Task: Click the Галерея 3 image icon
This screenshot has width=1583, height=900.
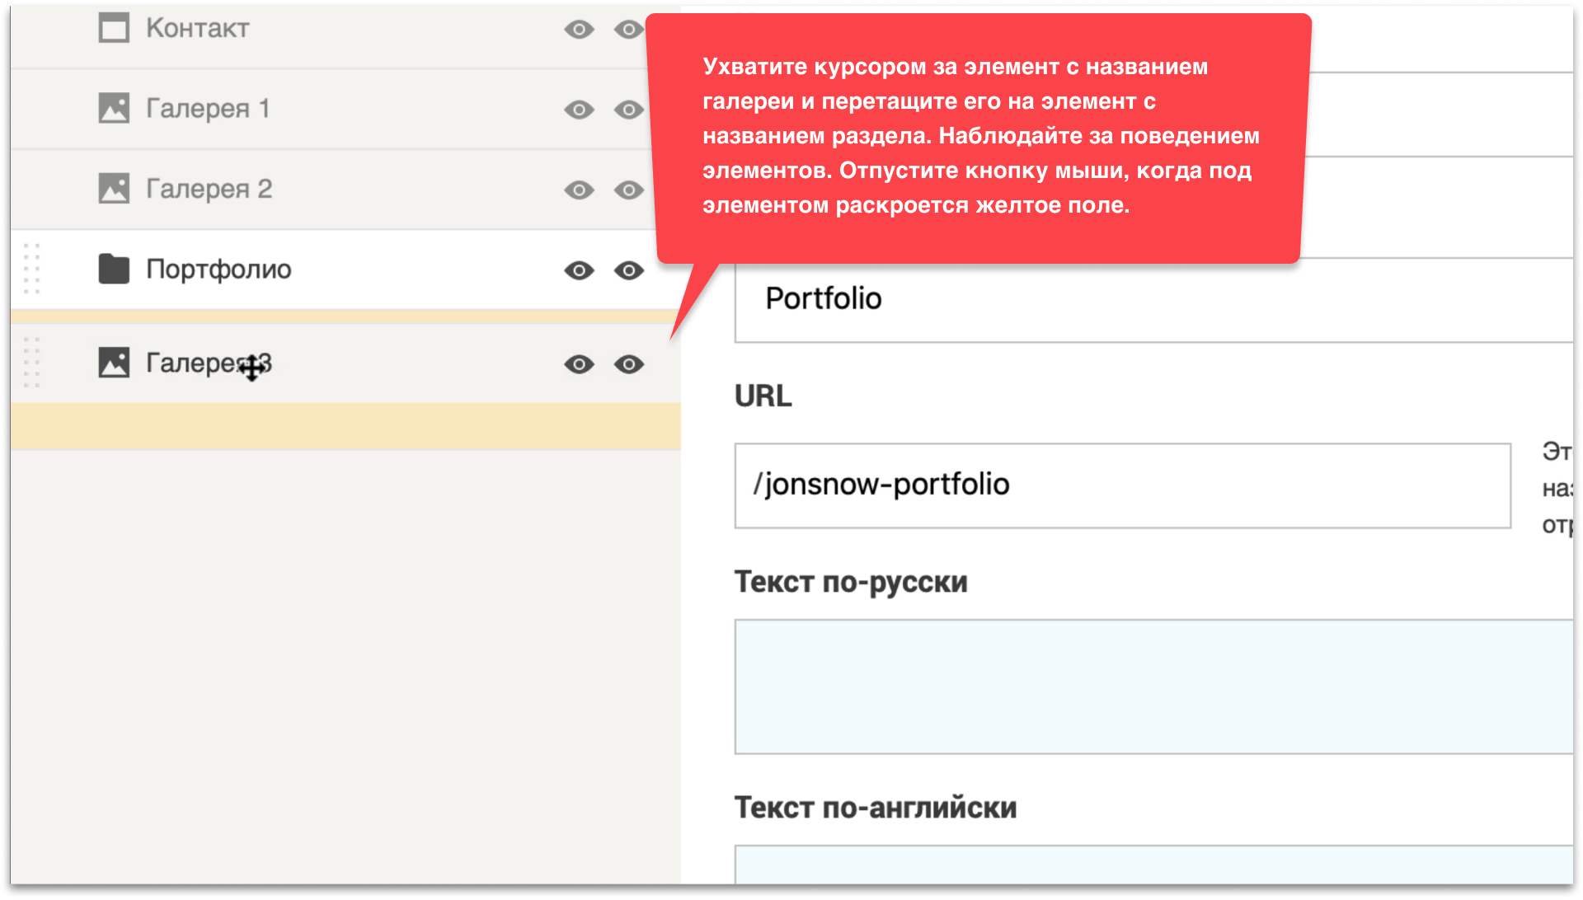Action: tap(114, 363)
